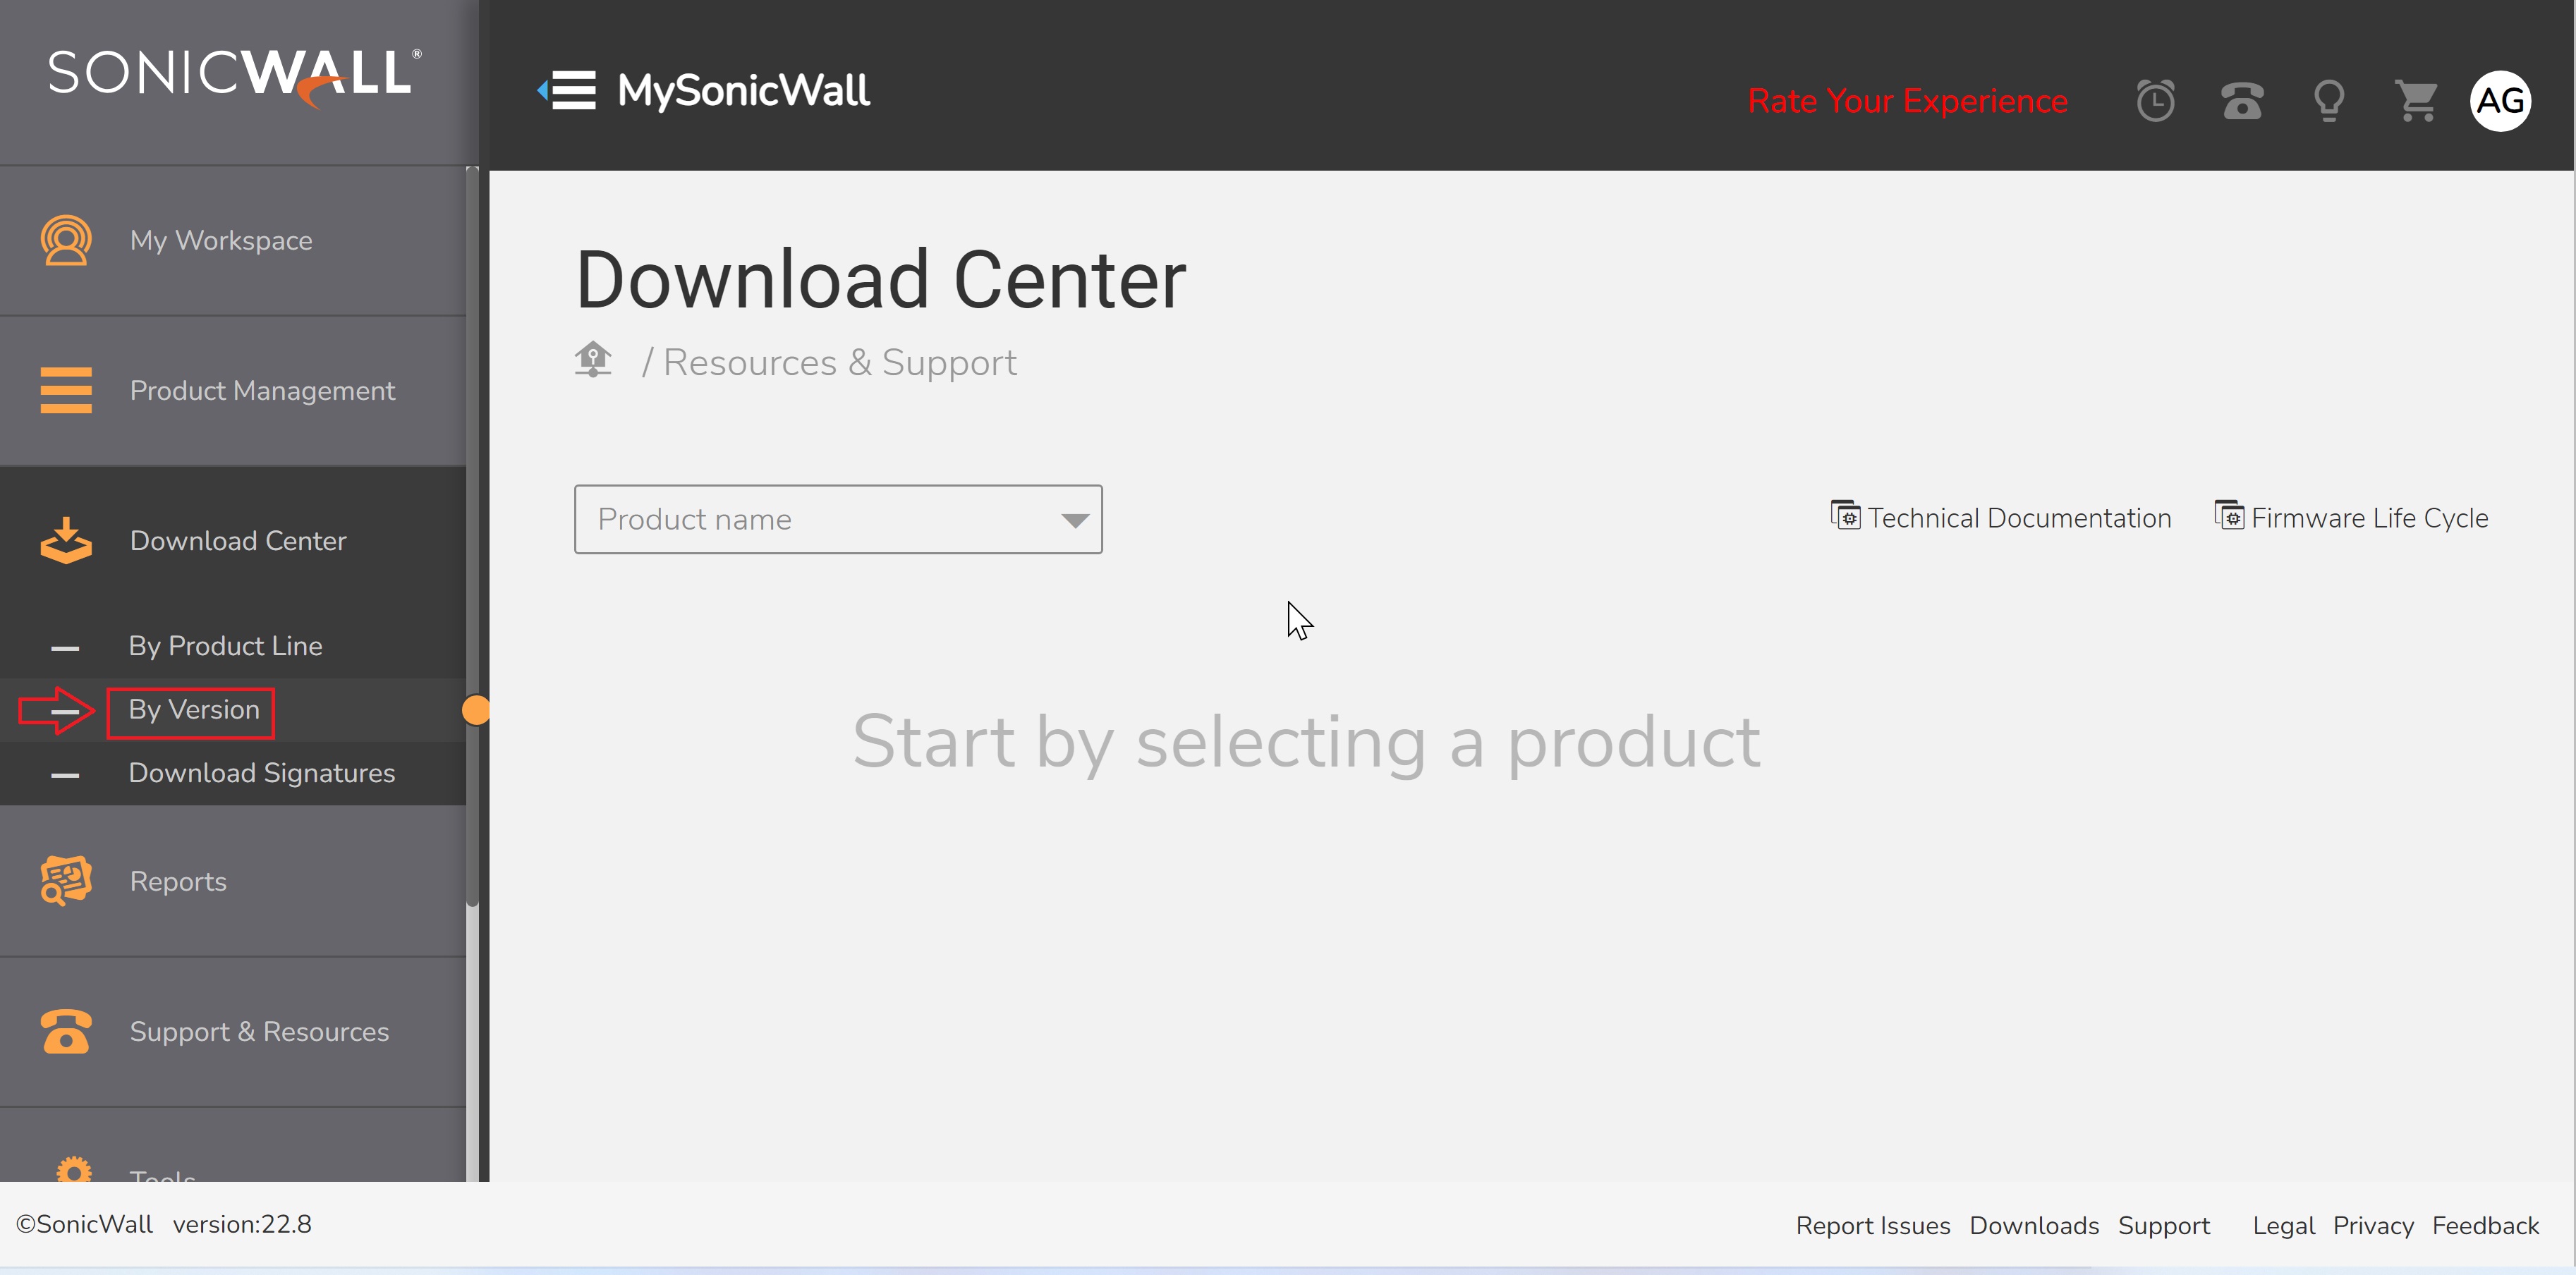Open Technical Documentation link
The width and height of the screenshot is (2576, 1275).
click(2019, 518)
